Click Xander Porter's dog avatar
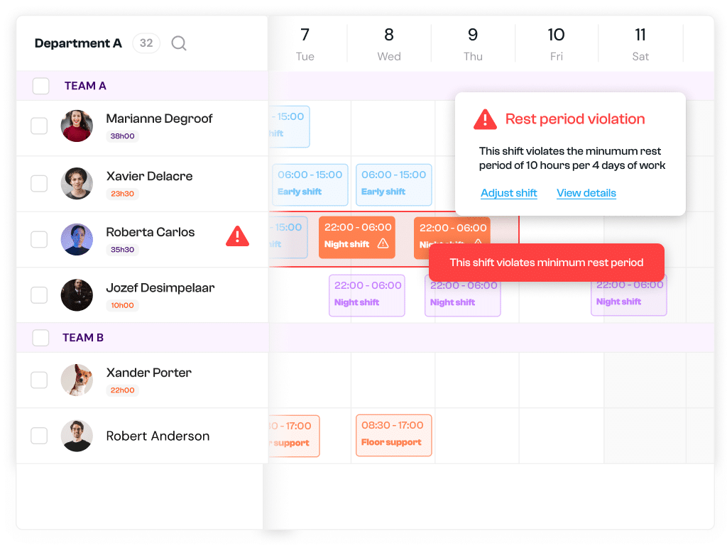 77,380
